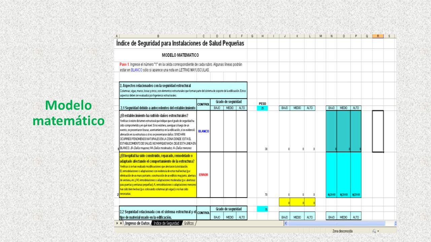Select column G header

[x=252, y=36]
